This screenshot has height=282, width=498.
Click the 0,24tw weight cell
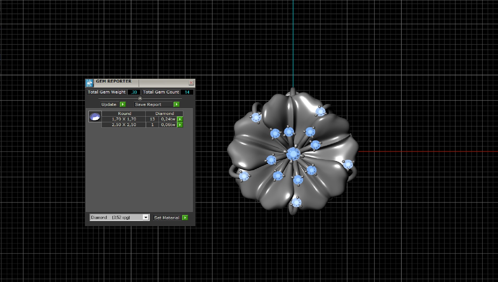click(x=168, y=119)
